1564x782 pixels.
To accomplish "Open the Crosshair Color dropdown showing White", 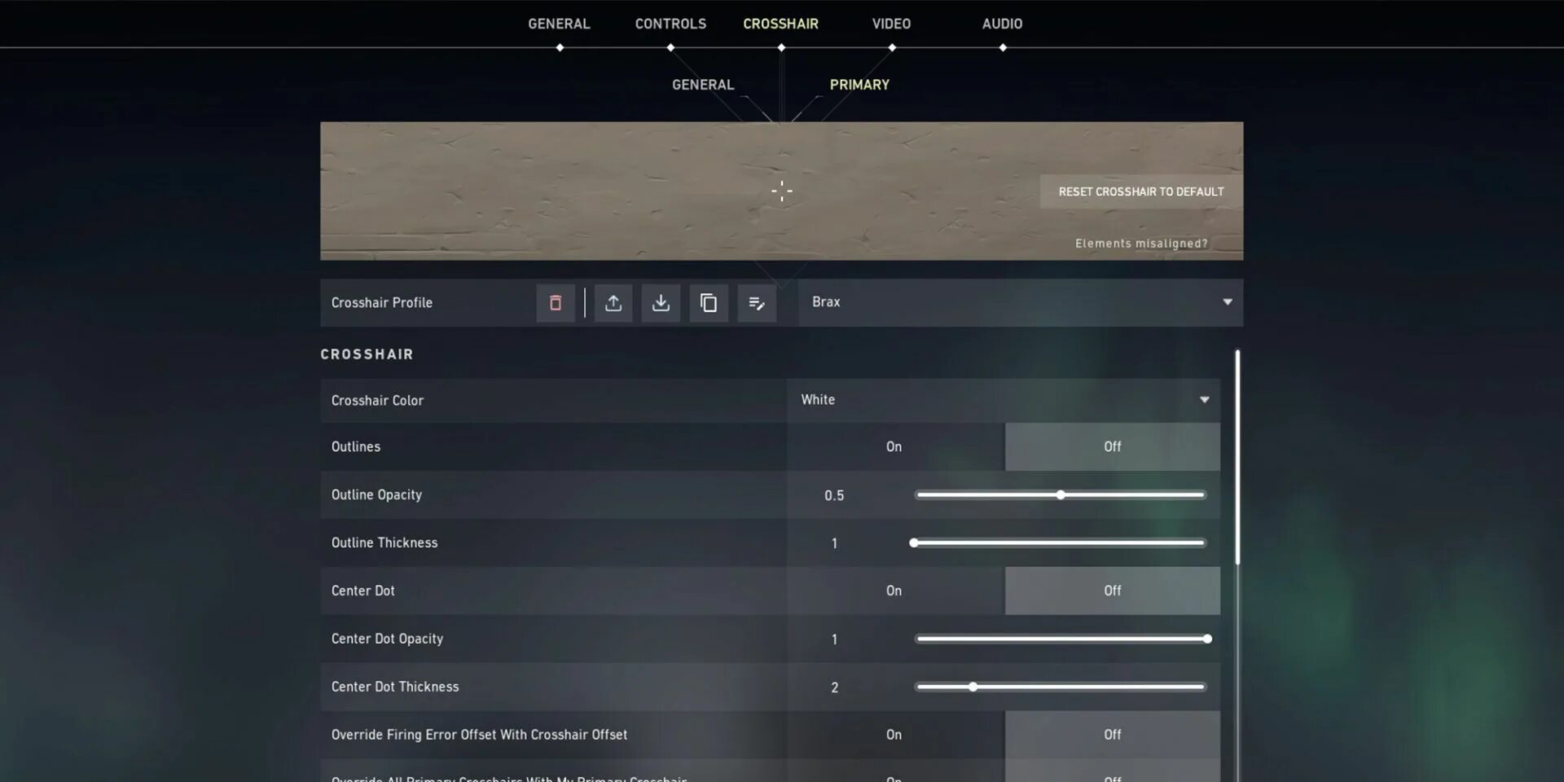I will pos(1004,400).
